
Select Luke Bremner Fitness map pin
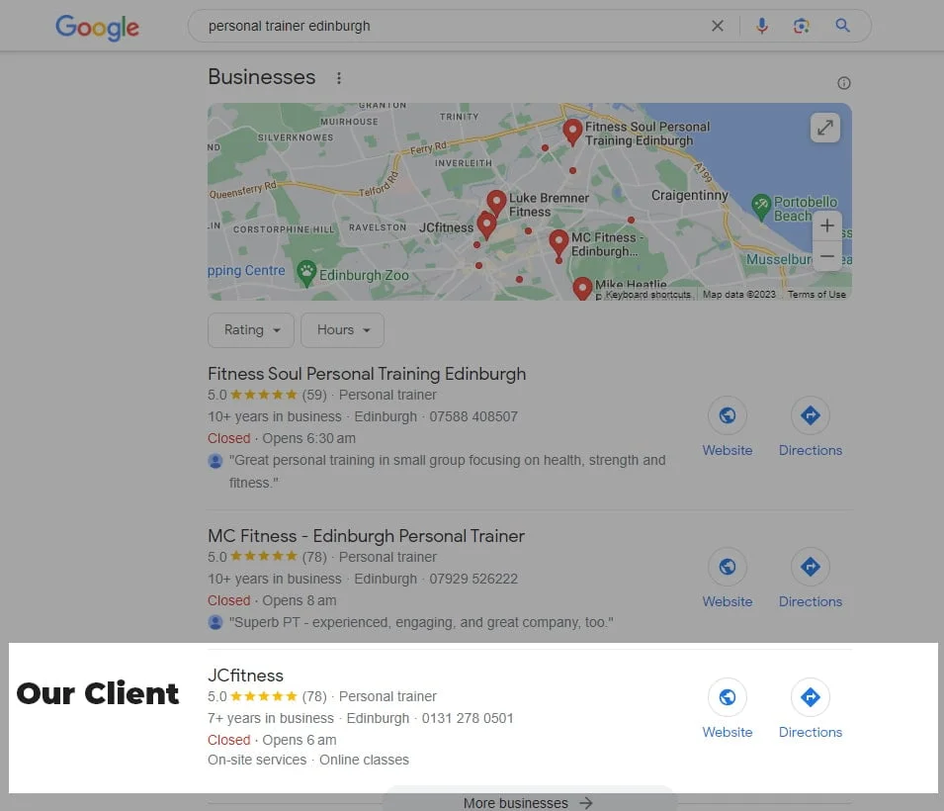click(496, 205)
